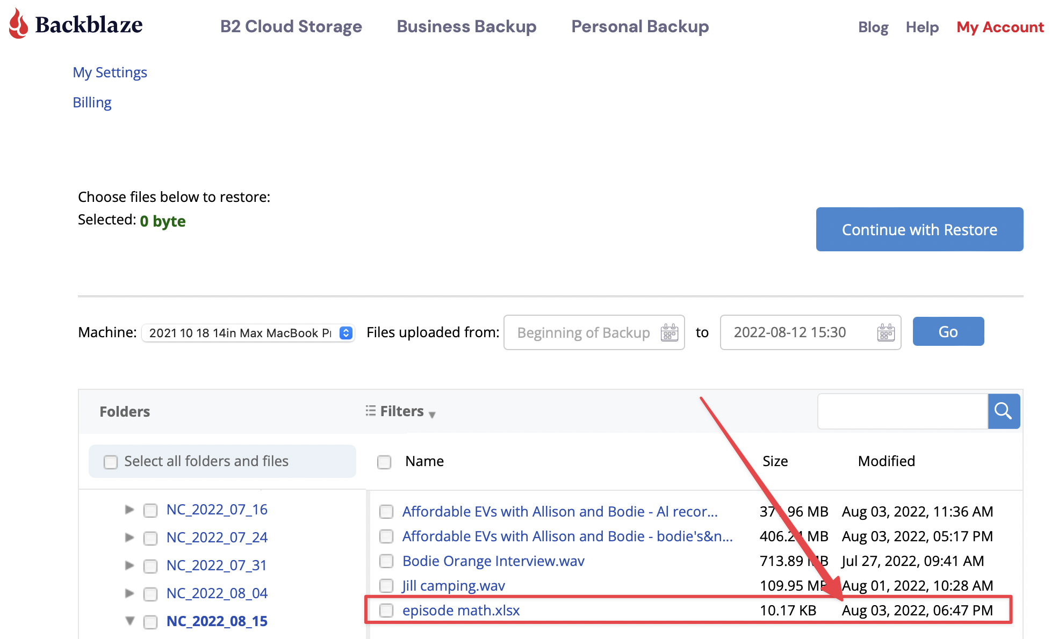Click Continue with Restore button

tap(919, 229)
